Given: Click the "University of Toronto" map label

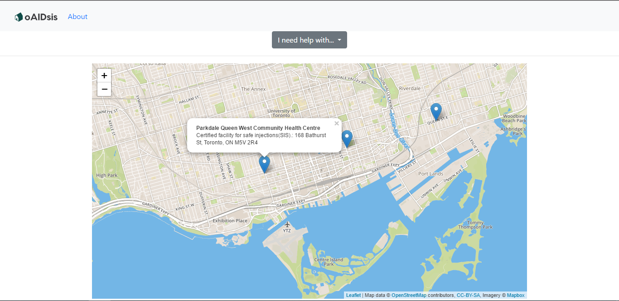Looking at the screenshot, I should pyautogui.click(x=281, y=113).
